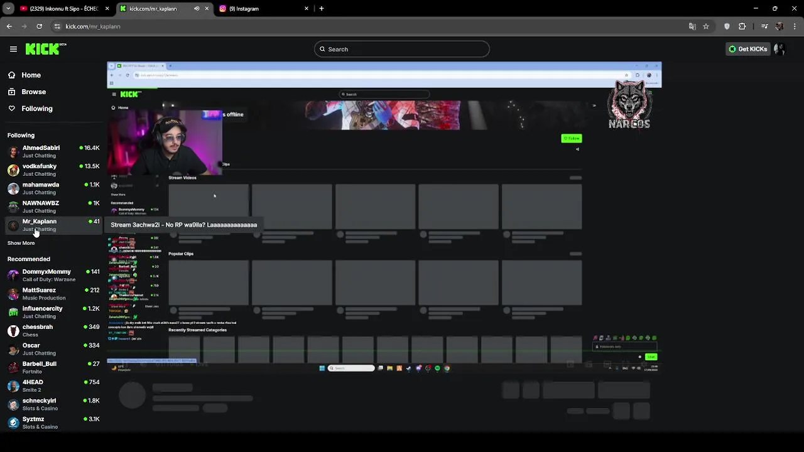Image resolution: width=804 pixels, height=452 pixels.
Task: Open Oscar's recommended channel
Action: [53, 348]
